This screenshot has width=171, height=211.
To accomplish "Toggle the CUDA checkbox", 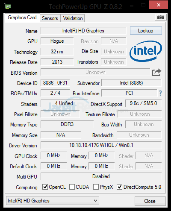I will pyautogui.click(x=72, y=187).
